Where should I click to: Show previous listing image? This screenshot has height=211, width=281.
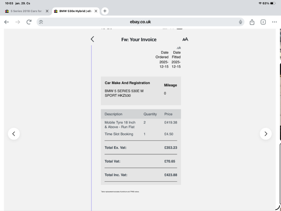14,134
